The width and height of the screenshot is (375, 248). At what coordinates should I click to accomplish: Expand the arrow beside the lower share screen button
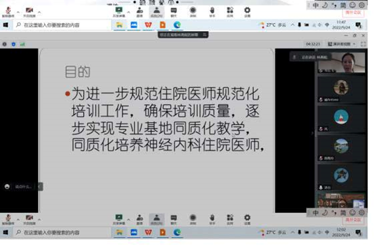[x=129, y=219]
